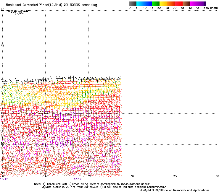This screenshot has width=219, height=192.
Task: Click the legend tick label "10"
Action: [x=145, y=8]
